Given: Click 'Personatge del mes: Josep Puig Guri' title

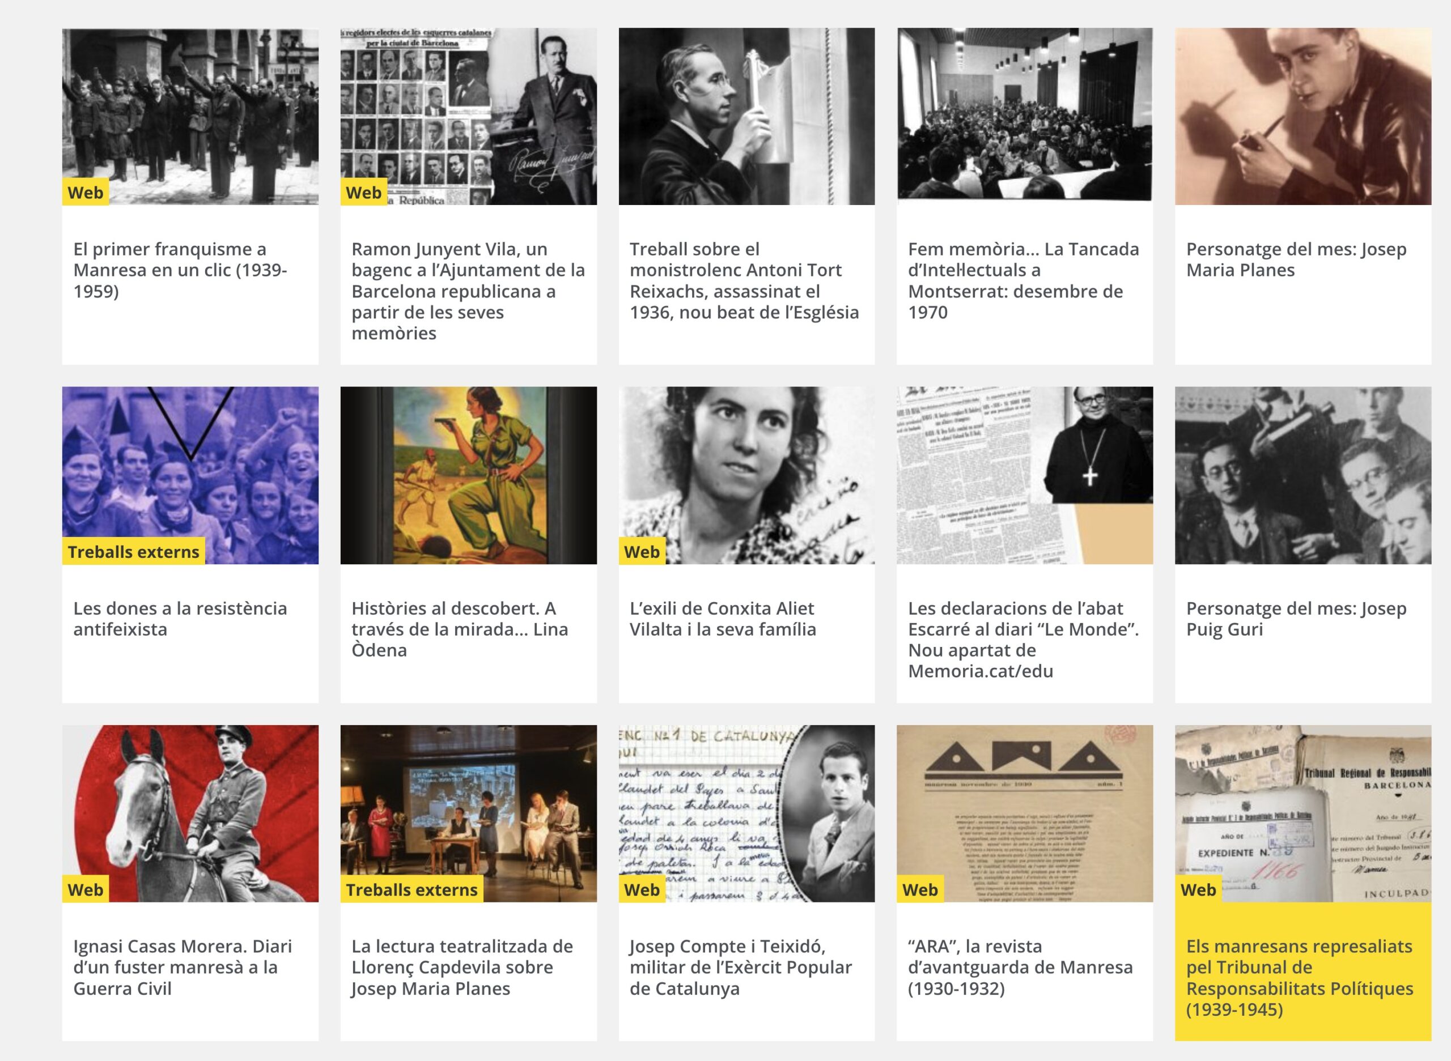Looking at the screenshot, I should pos(1296,619).
